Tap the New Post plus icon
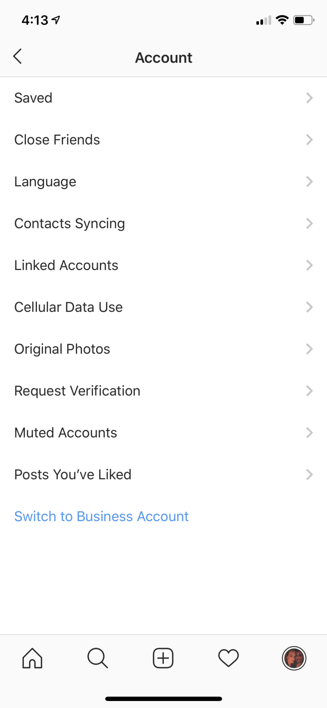Image resolution: width=327 pixels, height=708 pixels. (x=163, y=658)
